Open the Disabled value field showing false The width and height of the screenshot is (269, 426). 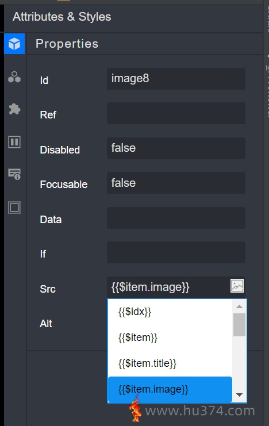pos(176,148)
